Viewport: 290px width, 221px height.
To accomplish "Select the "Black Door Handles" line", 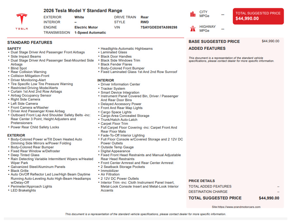I will coord(116,57).
